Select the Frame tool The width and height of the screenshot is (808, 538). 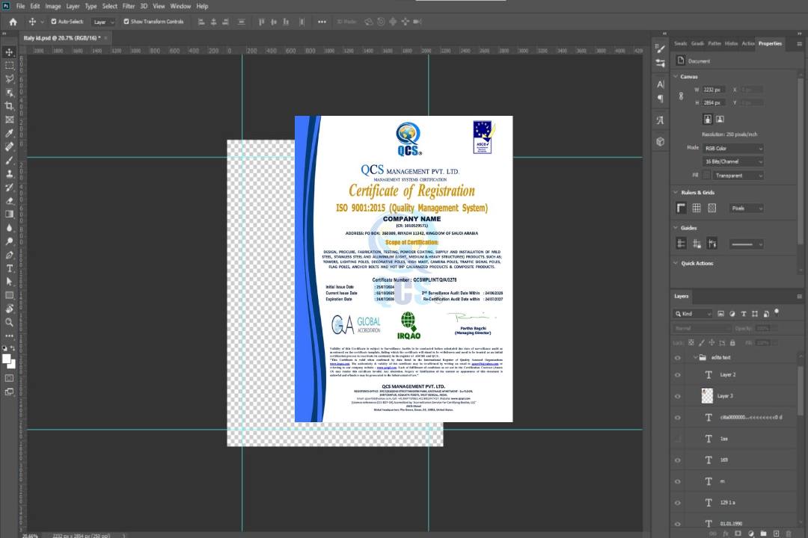pos(9,120)
